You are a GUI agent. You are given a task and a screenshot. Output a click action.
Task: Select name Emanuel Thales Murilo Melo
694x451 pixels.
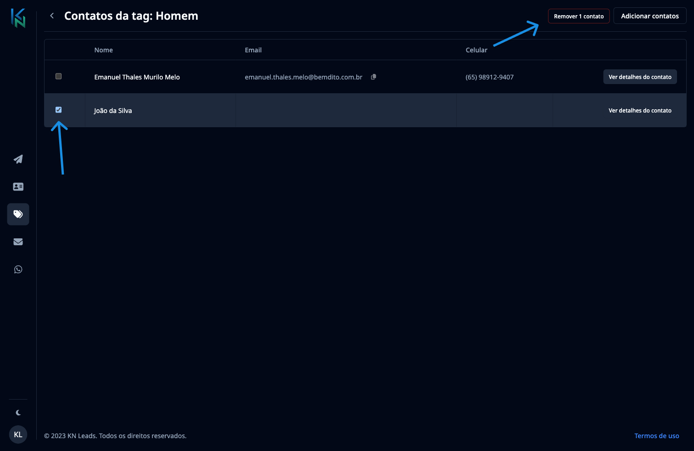click(x=137, y=77)
